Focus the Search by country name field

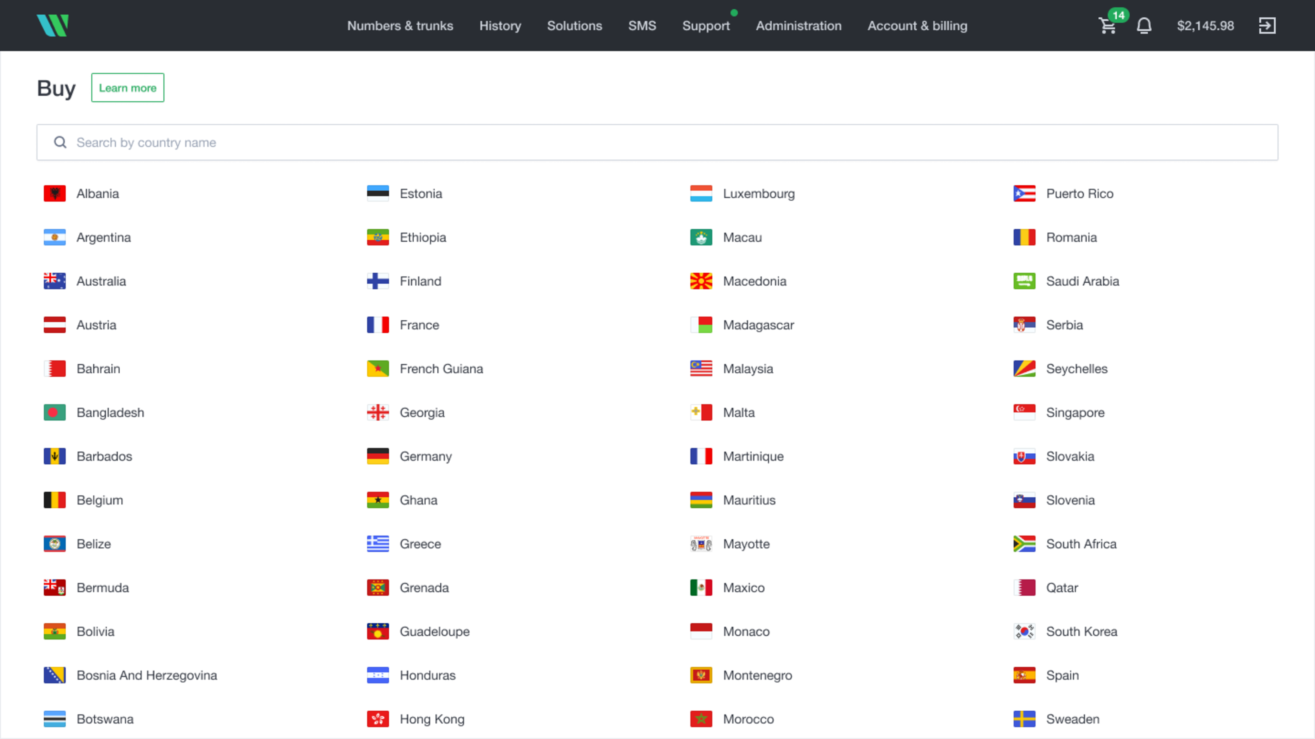657,142
